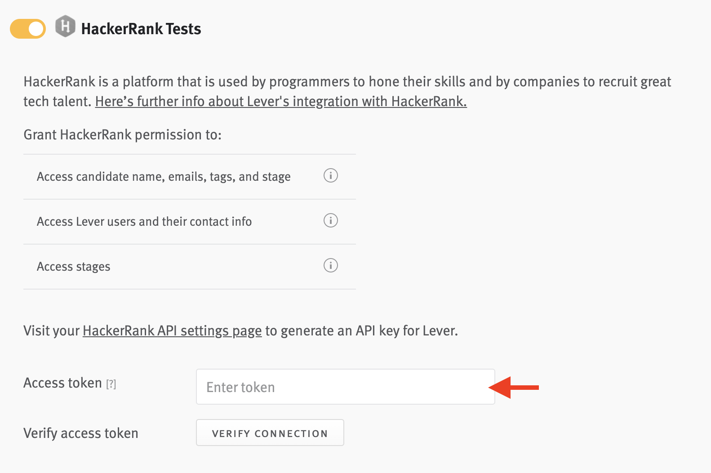The height and width of the screenshot is (473, 711).
Task: Select the Access candidate name permission row
Action: point(164,177)
